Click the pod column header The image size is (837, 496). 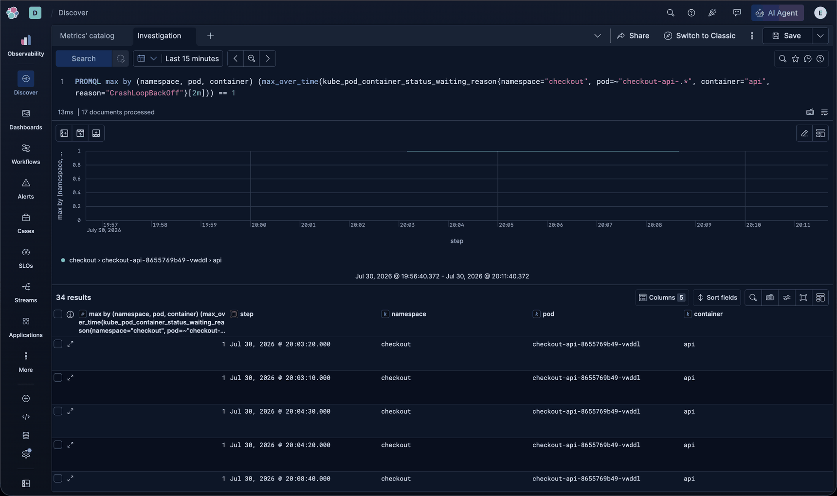(x=548, y=314)
